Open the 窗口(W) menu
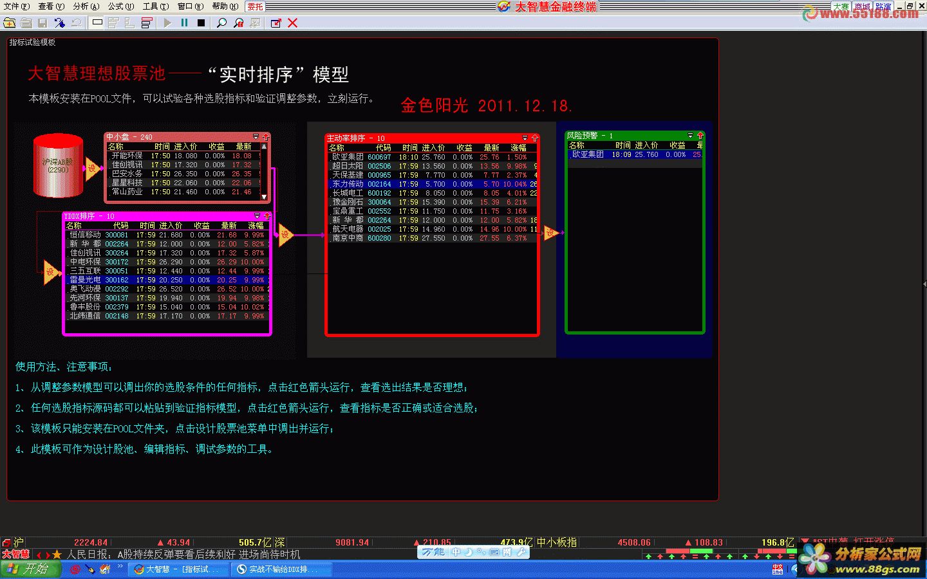The image size is (927, 579). point(191,6)
